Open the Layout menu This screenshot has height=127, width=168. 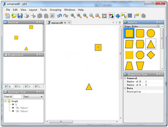(33, 10)
